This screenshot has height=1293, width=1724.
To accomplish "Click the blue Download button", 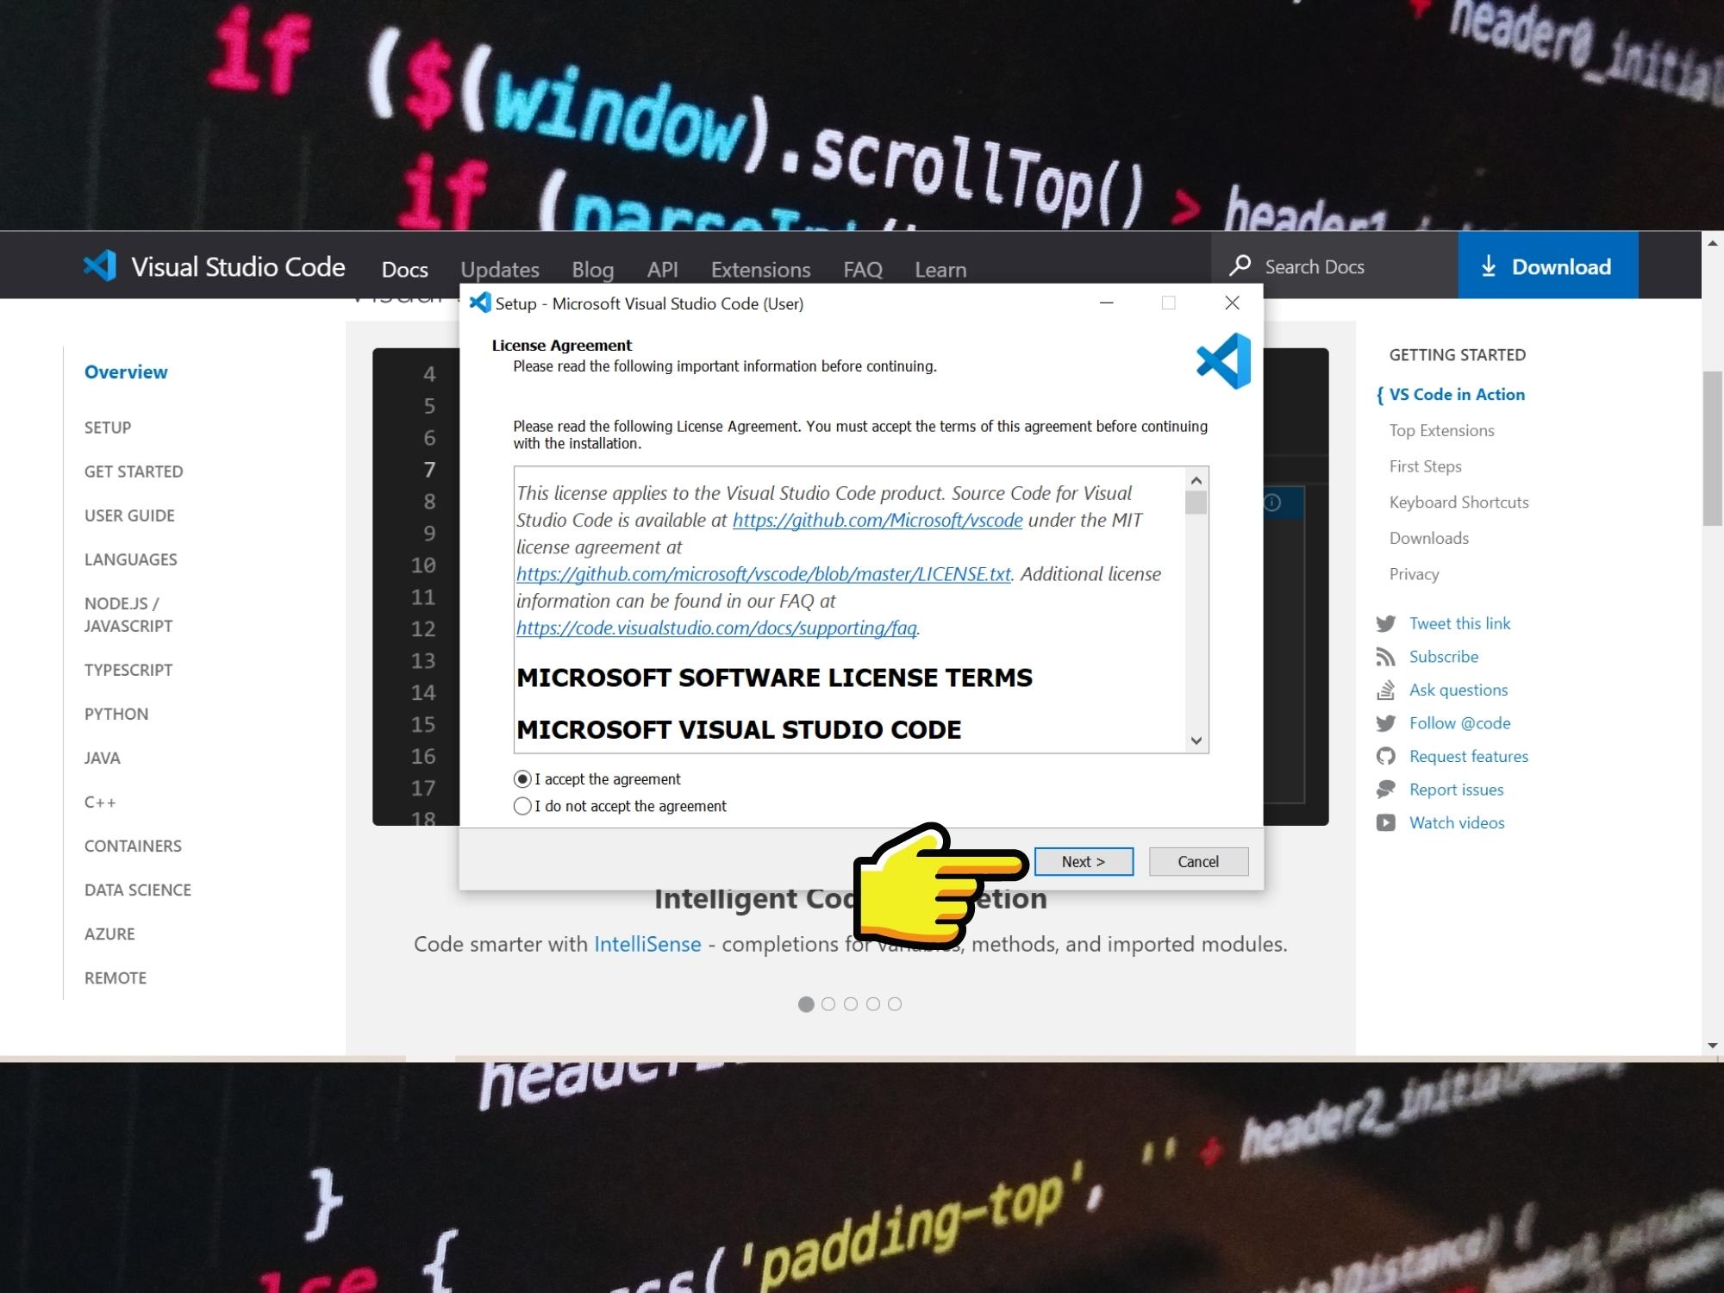I will tap(1548, 265).
